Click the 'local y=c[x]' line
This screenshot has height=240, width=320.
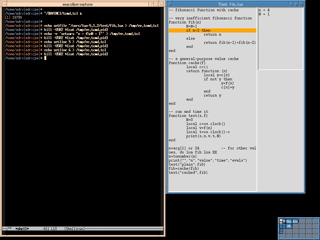pyautogui.click(x=217, y=75)
